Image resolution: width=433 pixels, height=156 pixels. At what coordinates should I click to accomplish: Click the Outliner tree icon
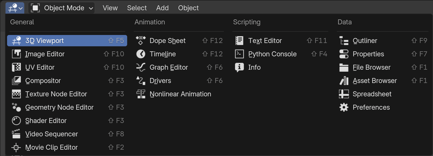click(x=344, y=41)
